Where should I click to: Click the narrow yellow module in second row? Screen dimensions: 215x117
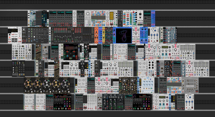(104, 35)
